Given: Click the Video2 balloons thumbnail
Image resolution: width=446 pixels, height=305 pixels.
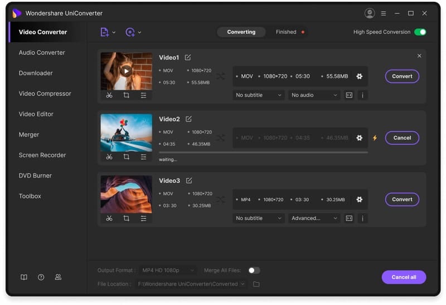Looking at the screenshot, I should [x=127, y=132].
